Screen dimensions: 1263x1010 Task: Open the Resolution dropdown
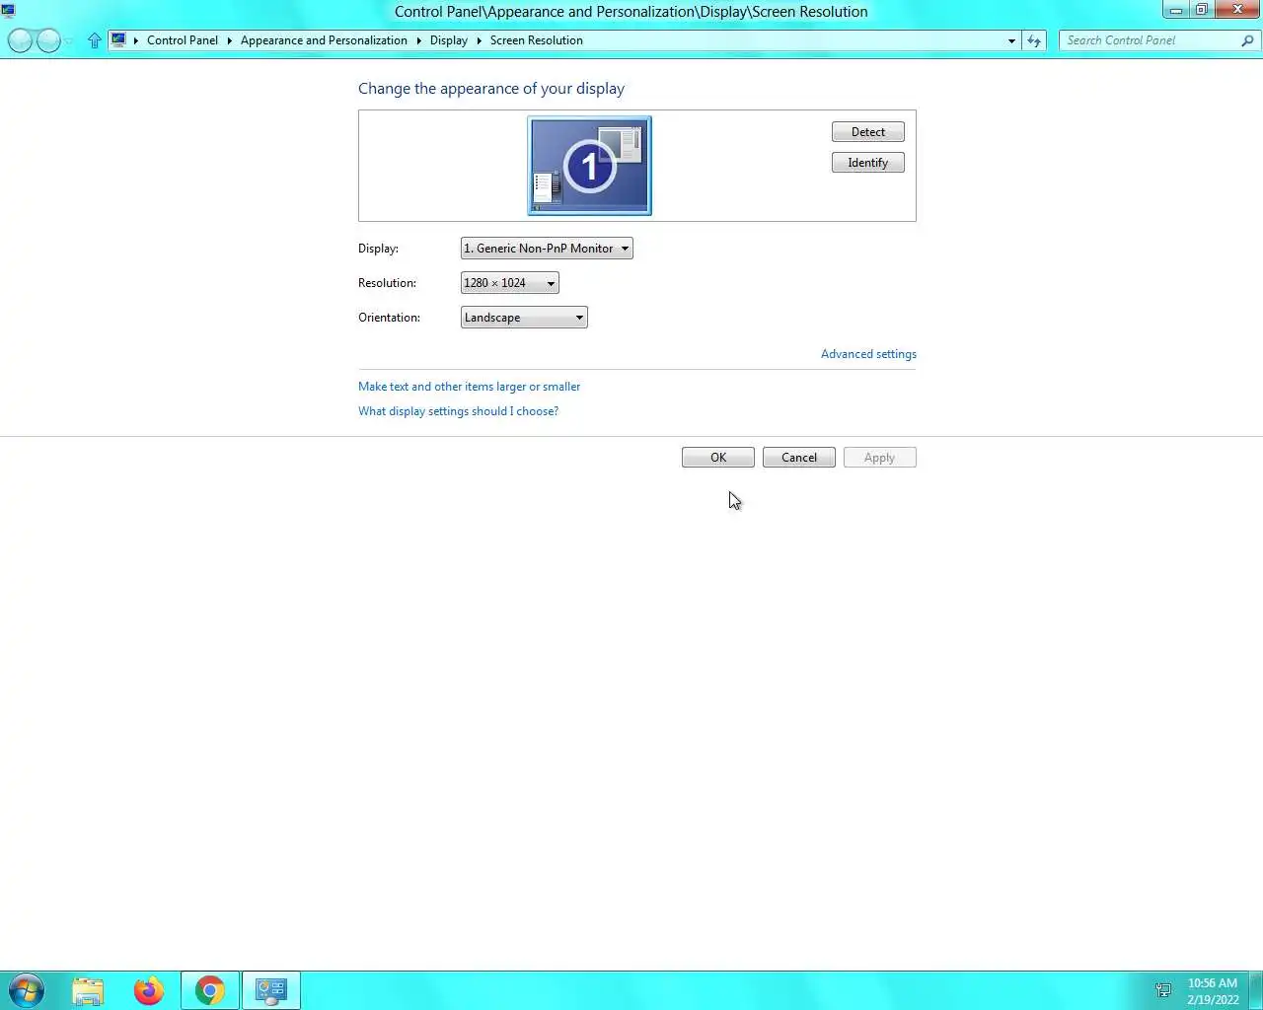click(510, 283)
